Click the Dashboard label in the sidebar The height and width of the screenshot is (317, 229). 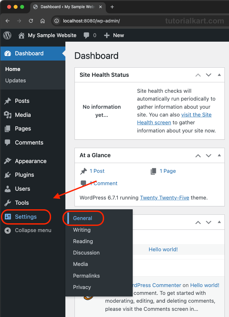[29, 53]
